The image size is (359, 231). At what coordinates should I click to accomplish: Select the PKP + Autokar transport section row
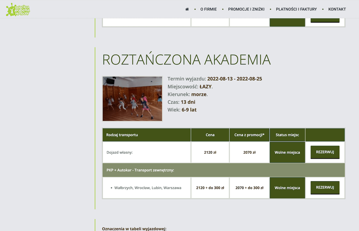click(x=223, y=170)
